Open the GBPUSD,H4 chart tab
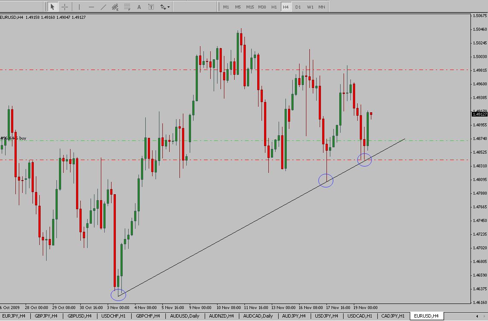Screen dimensions: 488x321 pyautogui.click(x=78, y=316)
